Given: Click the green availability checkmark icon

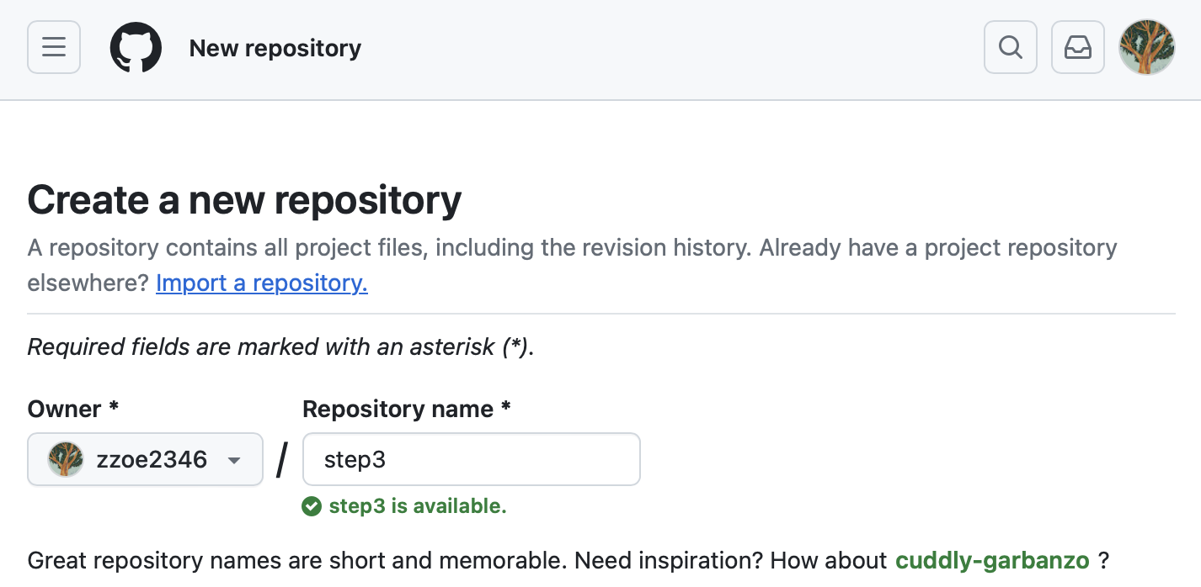Looking at the screenshot, I should pyautogui.click(x=312, y=506).
